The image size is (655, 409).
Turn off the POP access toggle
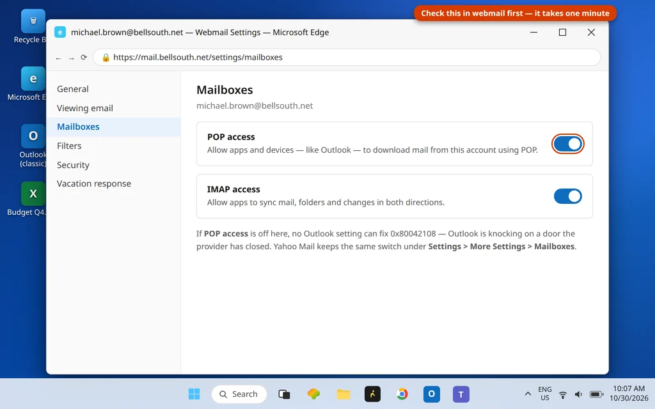(568, 144)
